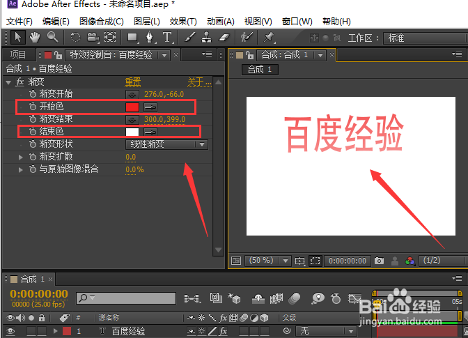Select the Rotation tool

point(75,38)
